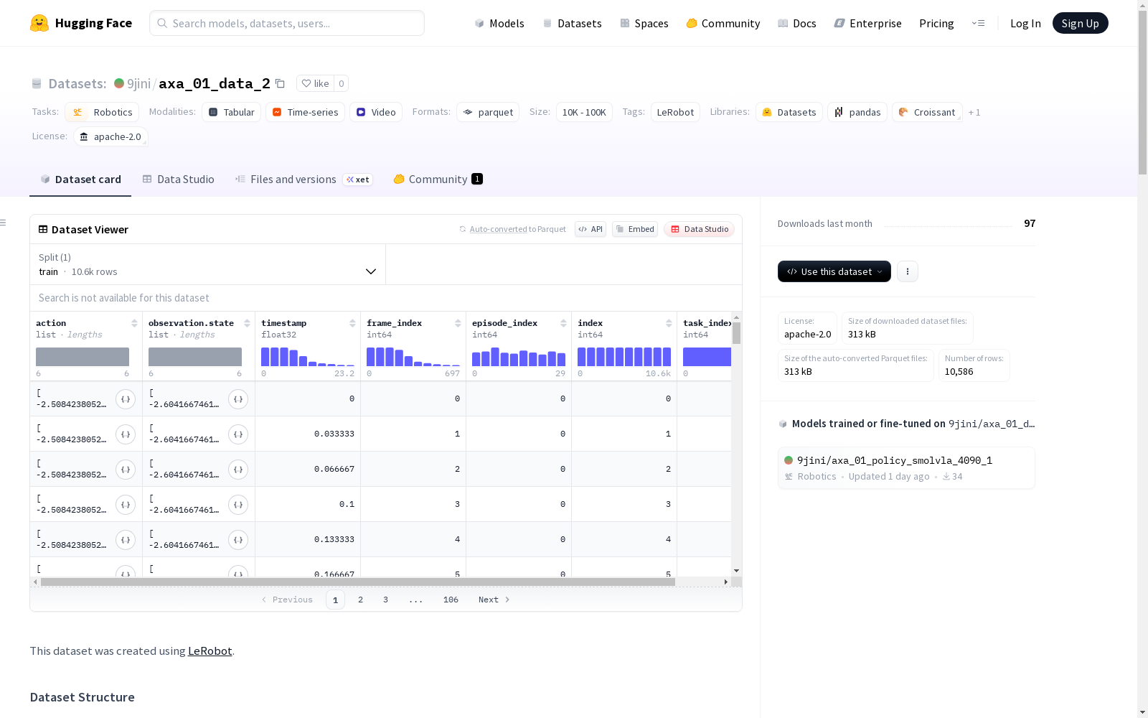The image size is (1148, 718).
Task: Sort by the episode_index column
Action: (x=563, y=323)
